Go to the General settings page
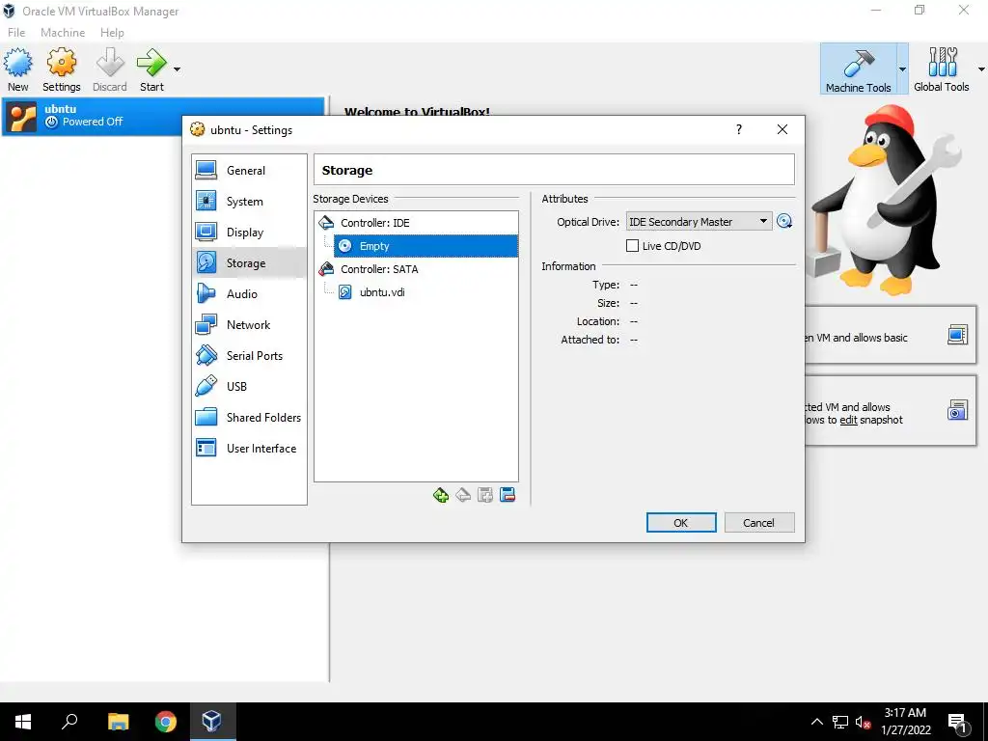Screen dimensions: 988x741 (x=249, y=170)
